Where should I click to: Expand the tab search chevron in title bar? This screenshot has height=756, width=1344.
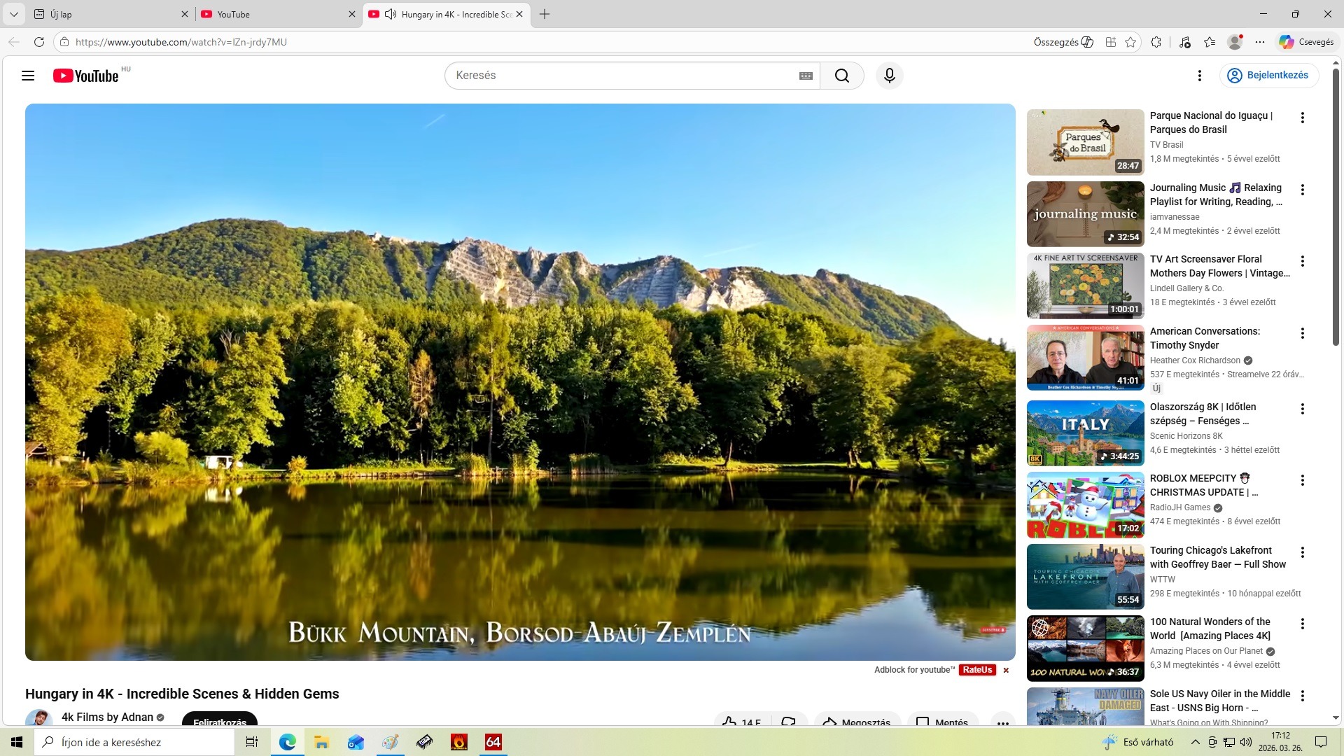[x=13, y=14]
